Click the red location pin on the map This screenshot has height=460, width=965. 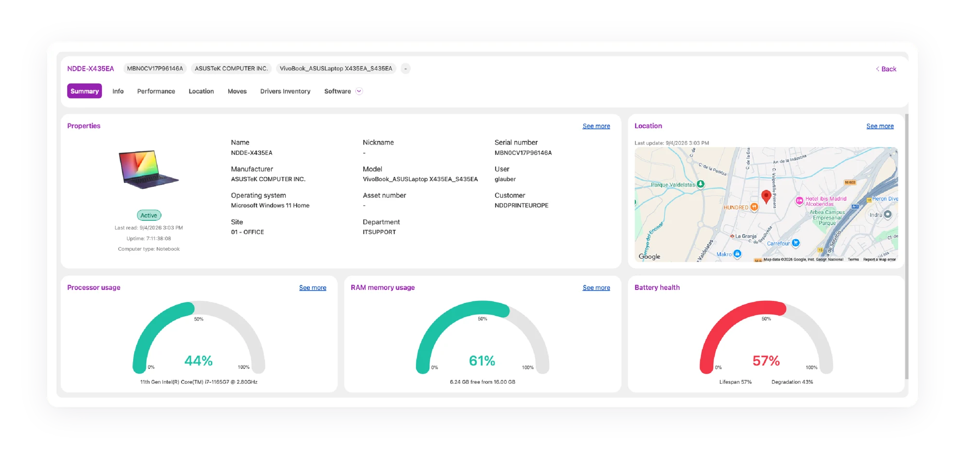(x=766, y=196)
